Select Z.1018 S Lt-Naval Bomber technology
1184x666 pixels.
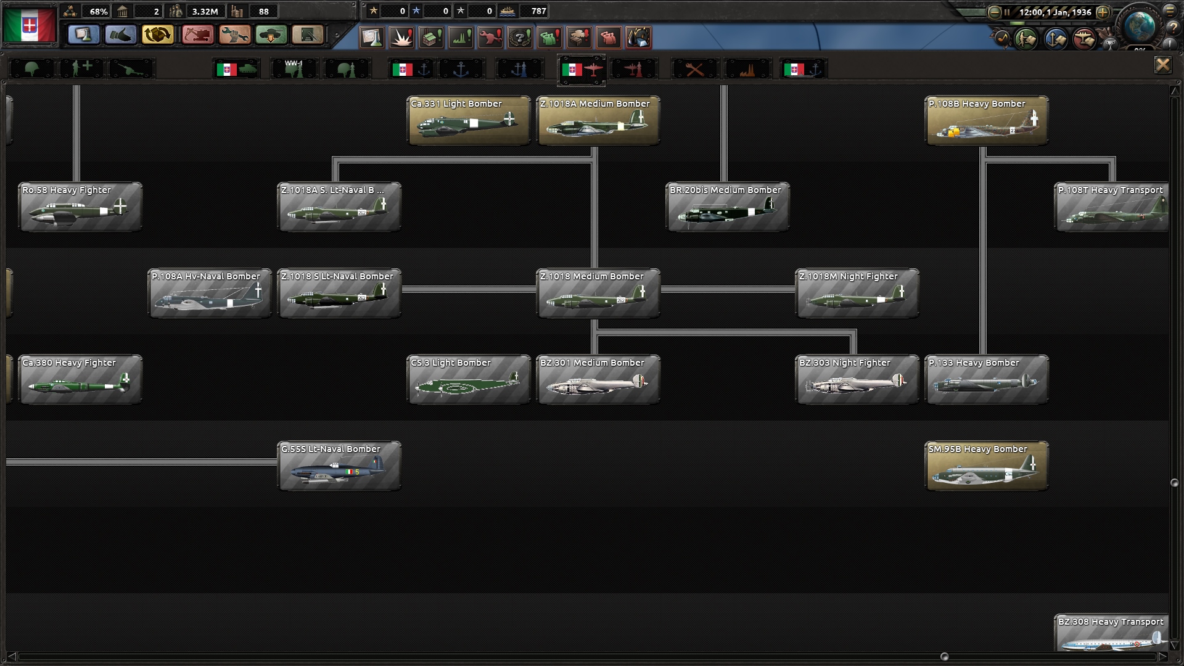tap(339, 293)
